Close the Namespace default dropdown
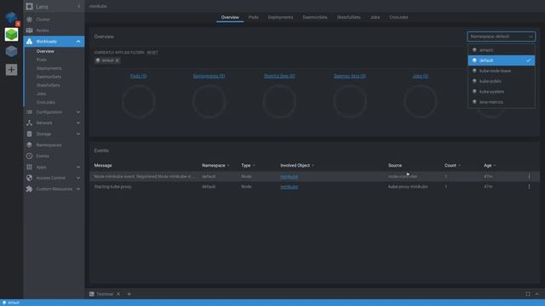This screenshot has height=306, width=545. [x=501, y=37]
